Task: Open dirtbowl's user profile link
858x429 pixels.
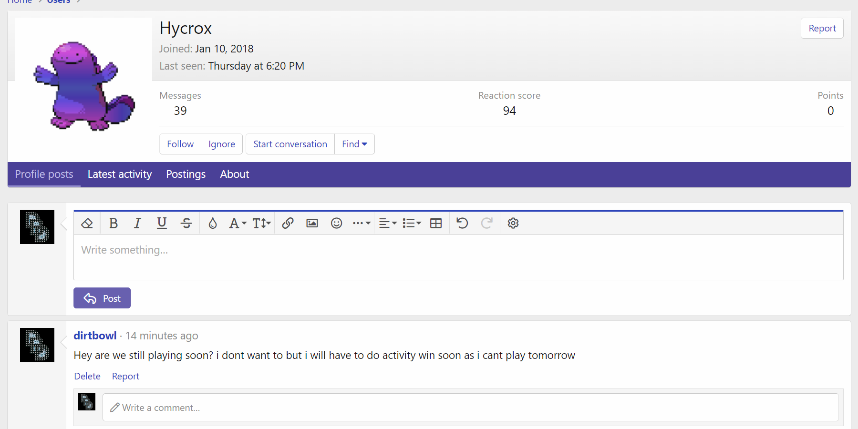Action: pos(95,336)
